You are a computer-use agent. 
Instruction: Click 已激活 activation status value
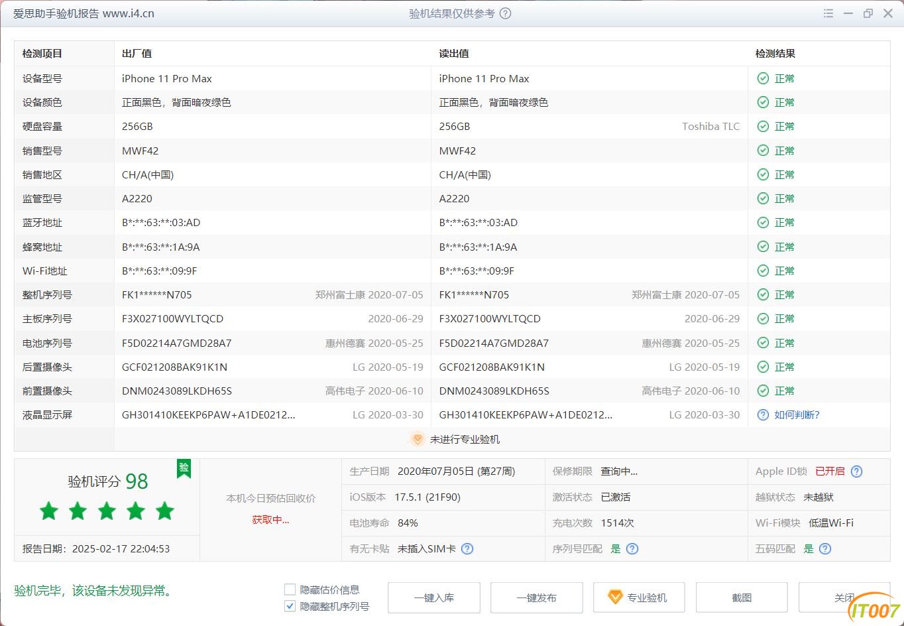pyautogui.click(x=616, y=497)
